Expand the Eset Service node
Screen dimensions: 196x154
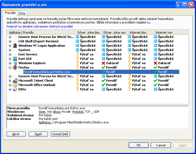click(x=10, y=55)
